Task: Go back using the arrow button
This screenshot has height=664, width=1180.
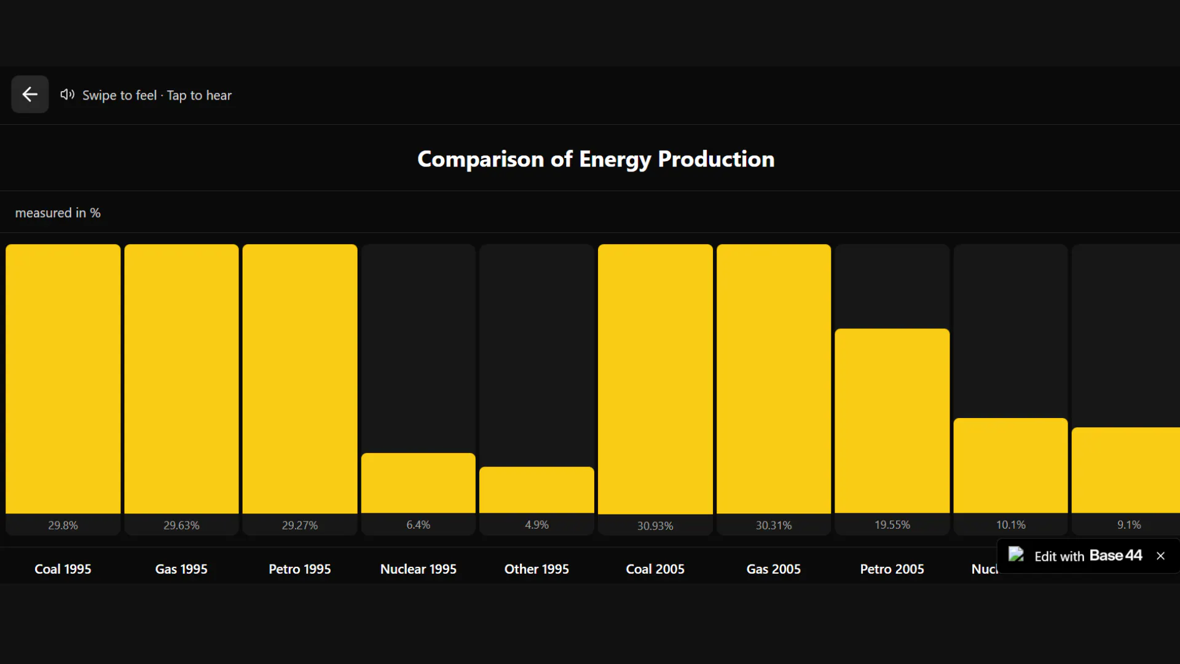Action: point(29,94)
